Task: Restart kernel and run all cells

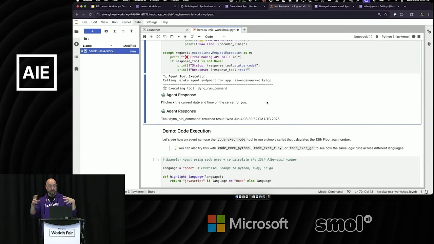Action: point(199,37)
